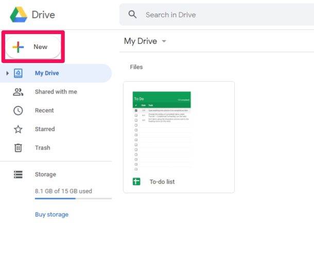The height and width of the screenshot is (273, 314).
Task: Click the storage usage progress bar
Action: pos(73,199)
